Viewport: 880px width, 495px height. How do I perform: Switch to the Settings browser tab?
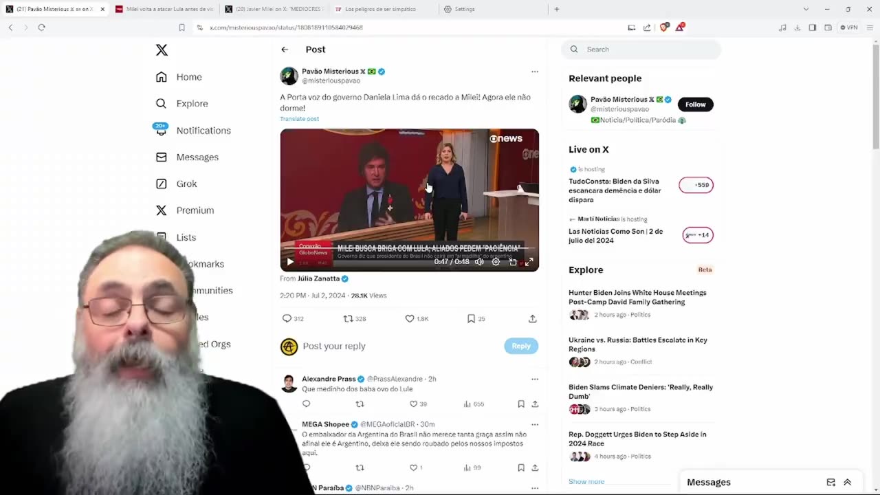(x=493, y=9)
